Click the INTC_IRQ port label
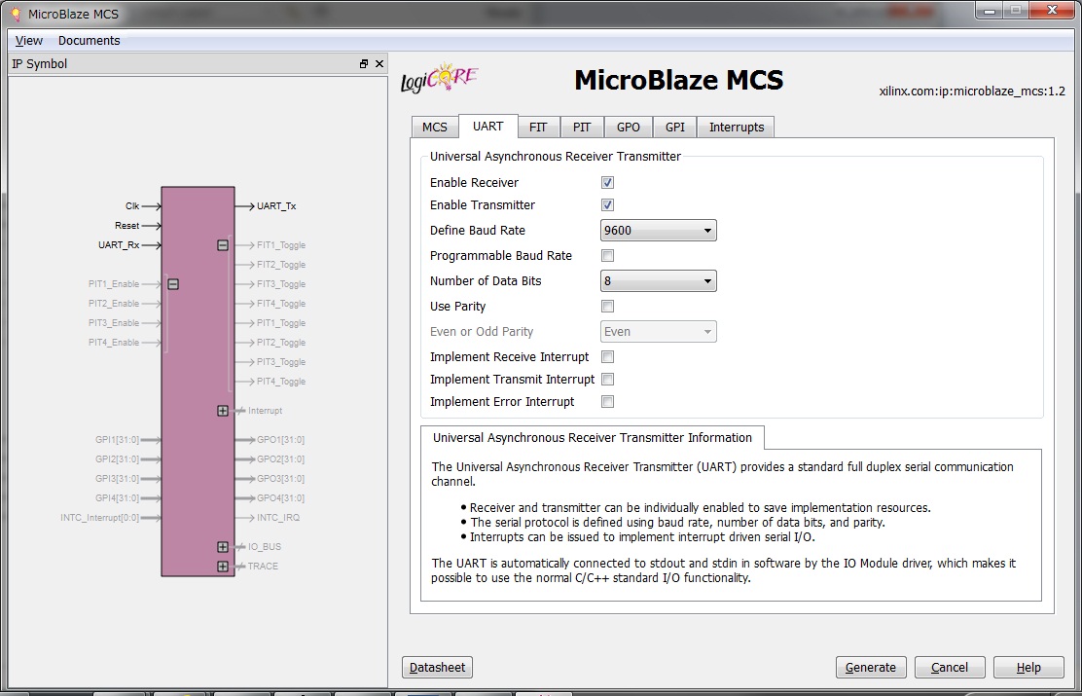Screen dimensions: 1082x696 (x=278, y=518)
